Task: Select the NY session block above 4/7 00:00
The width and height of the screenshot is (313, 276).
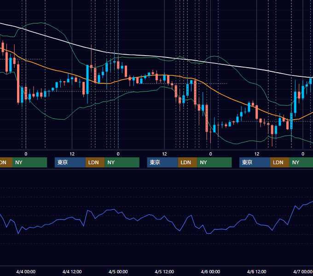Action: pyautogui.click(x=301, y=162)
